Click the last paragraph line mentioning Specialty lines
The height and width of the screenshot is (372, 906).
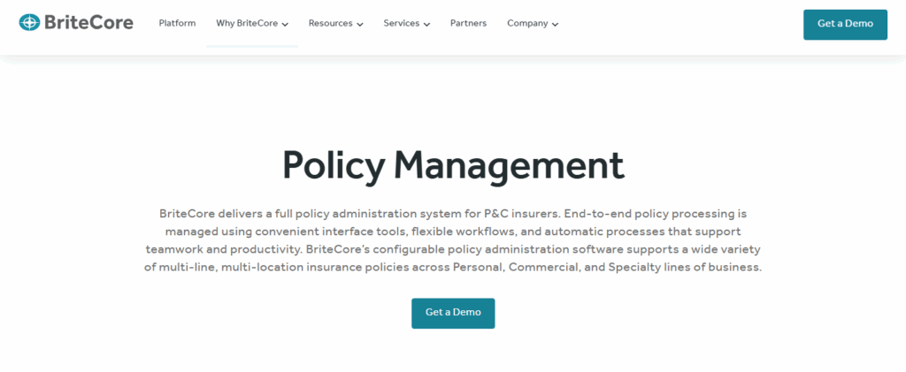453,267
